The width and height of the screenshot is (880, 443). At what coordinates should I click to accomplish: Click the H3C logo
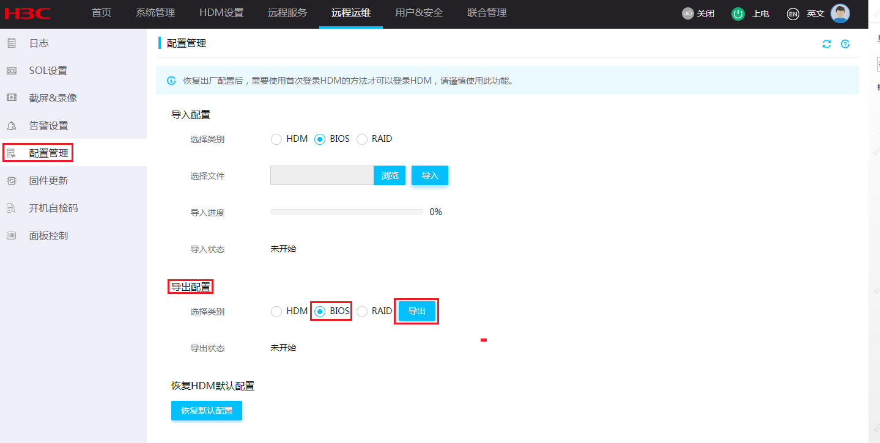[x=28, y=13]
